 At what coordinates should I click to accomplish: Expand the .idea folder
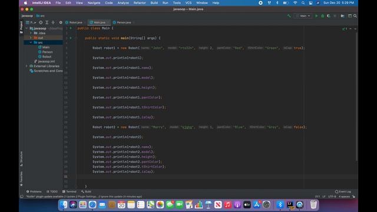coord(31,33)
